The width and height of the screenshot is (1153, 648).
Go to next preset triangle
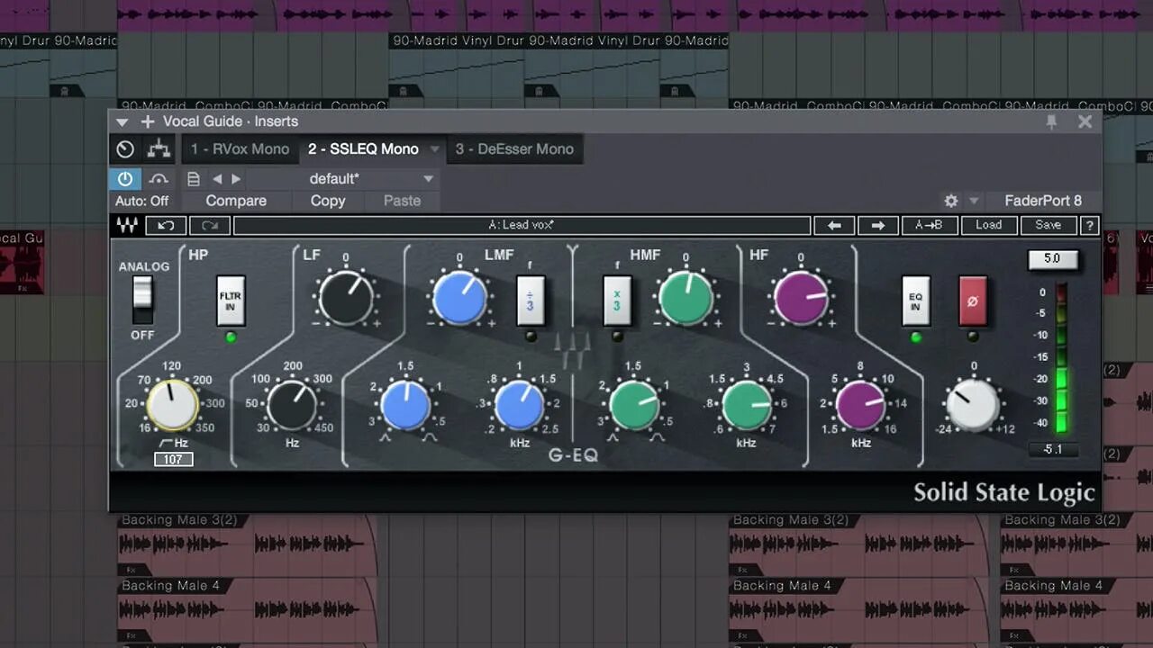236,179
